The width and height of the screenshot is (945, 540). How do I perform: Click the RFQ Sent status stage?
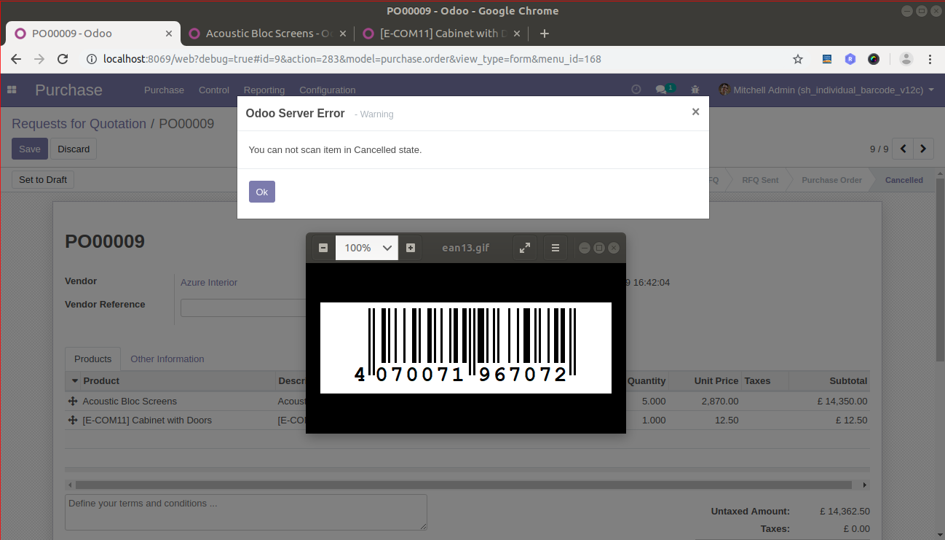click(759, 180)
